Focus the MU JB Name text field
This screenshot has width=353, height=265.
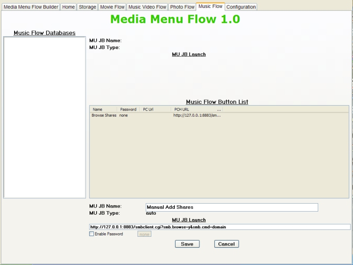(232, 207)
